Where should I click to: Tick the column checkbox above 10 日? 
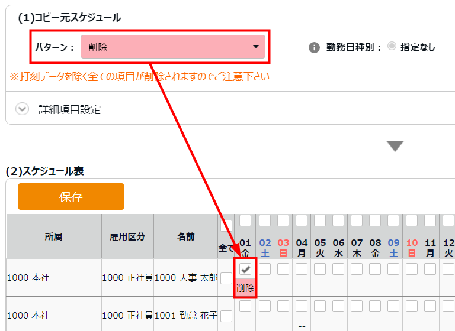(x=412, y=220)
